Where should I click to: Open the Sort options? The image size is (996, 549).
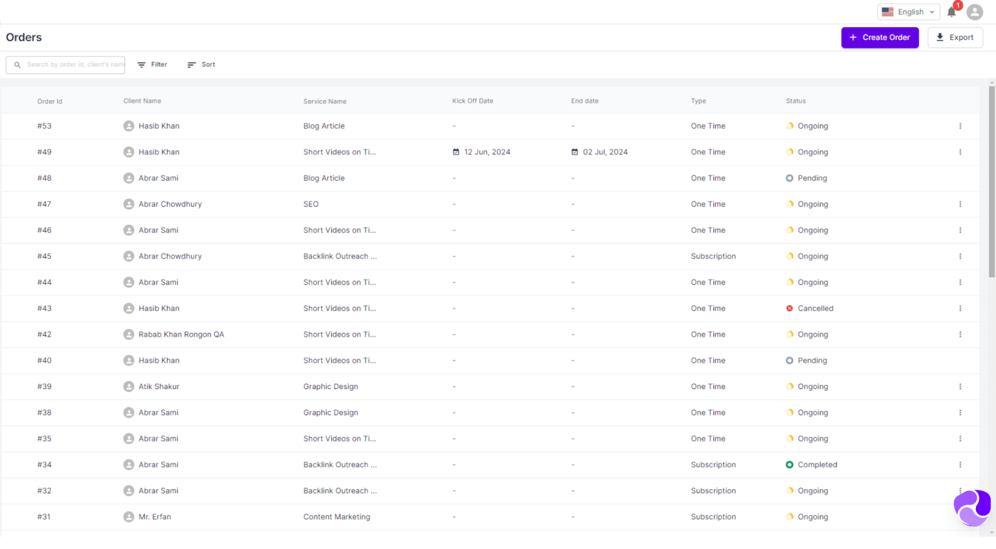point(202,65)
